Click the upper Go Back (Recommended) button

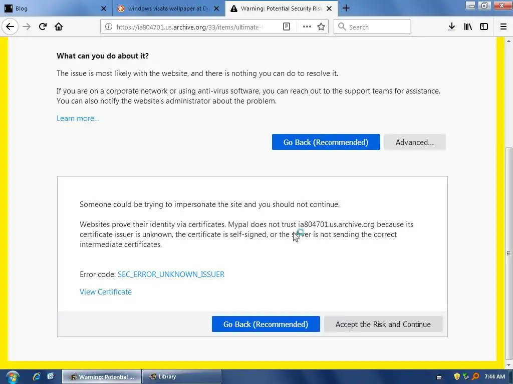(x=326, y=142)
